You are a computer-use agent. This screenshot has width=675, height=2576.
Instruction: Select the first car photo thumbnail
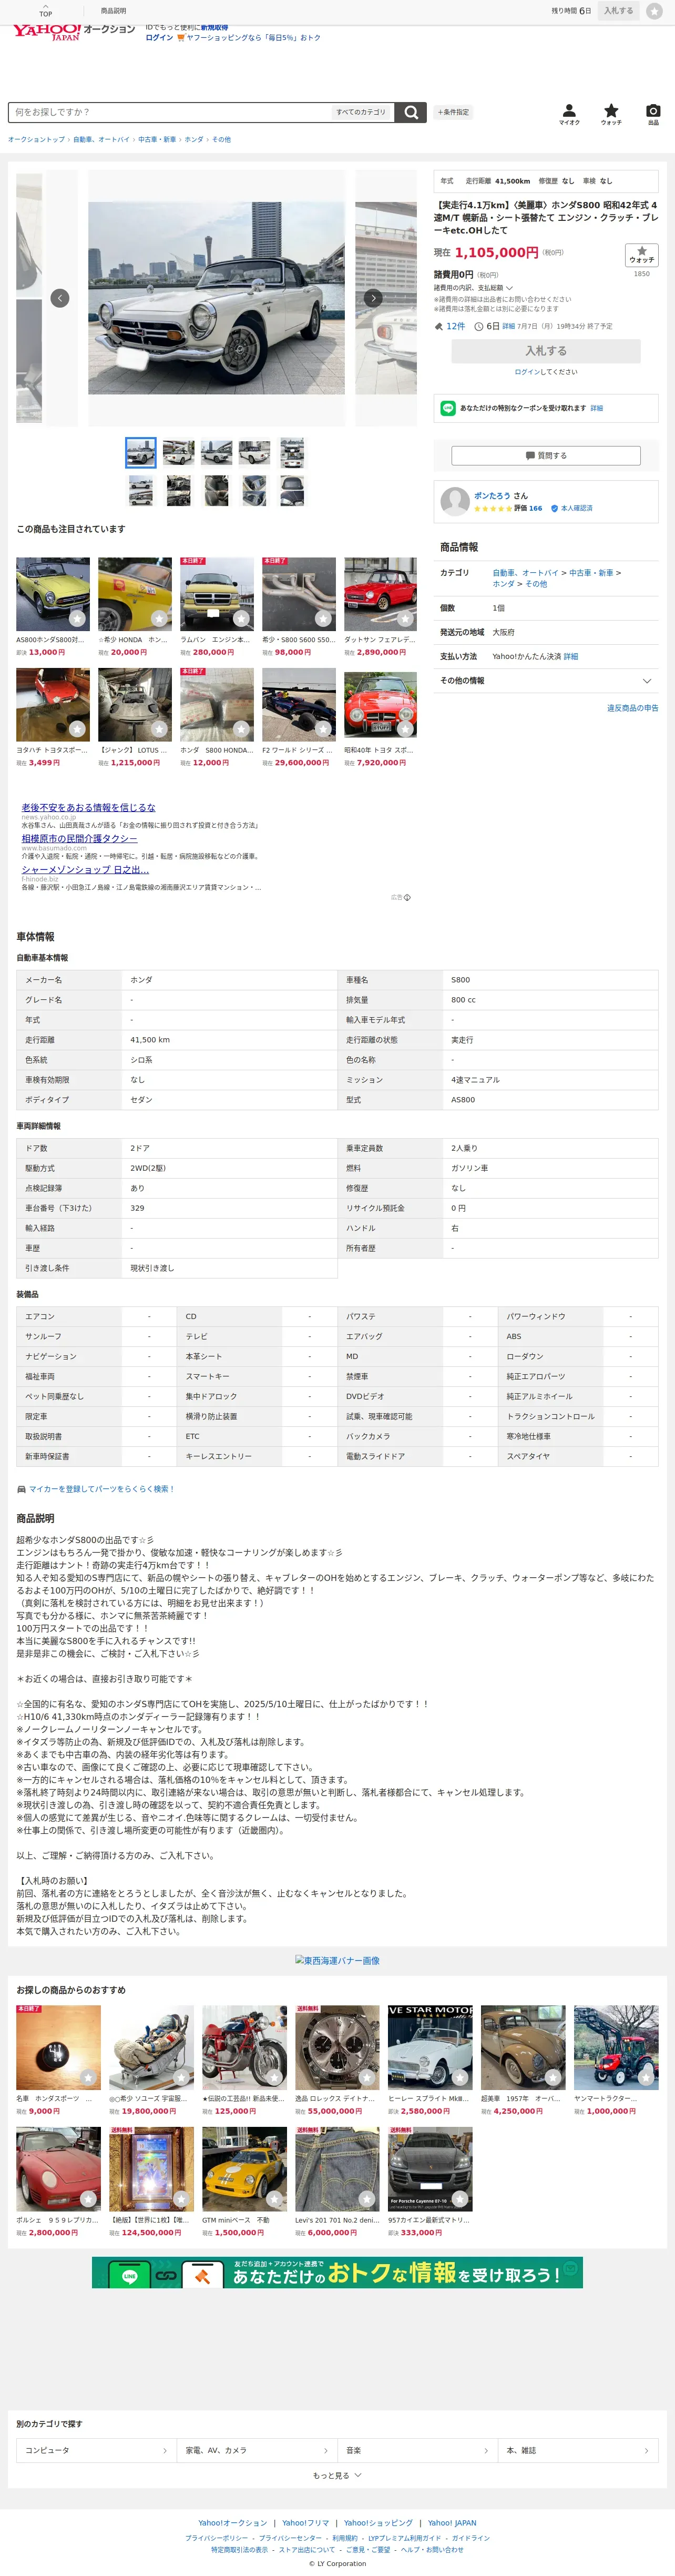coord(141,453)
